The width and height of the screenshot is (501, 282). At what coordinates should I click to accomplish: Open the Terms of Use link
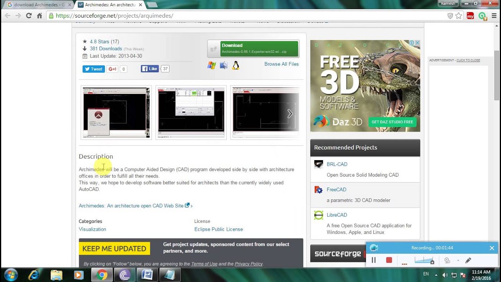coord(204,264)
